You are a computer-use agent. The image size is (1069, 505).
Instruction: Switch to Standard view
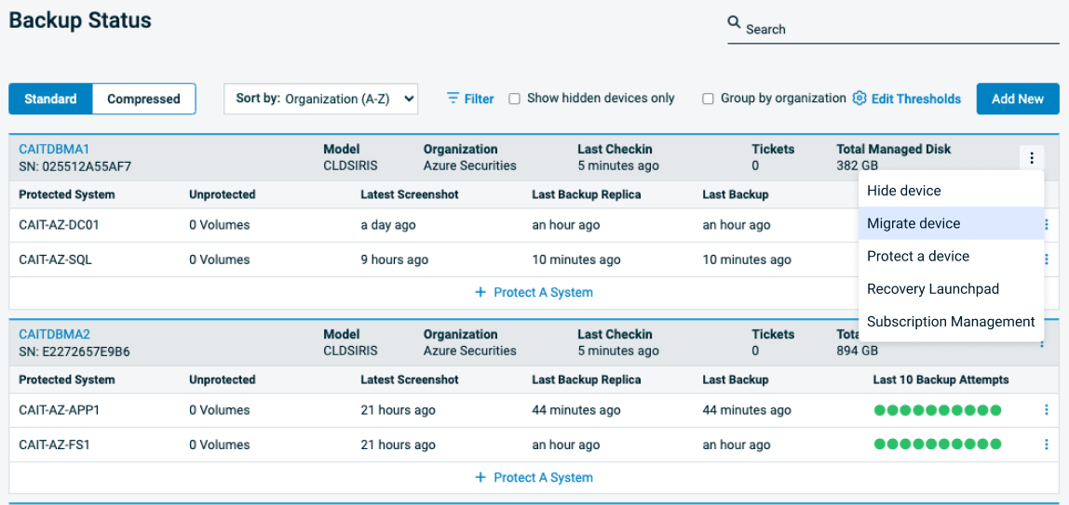50,99
